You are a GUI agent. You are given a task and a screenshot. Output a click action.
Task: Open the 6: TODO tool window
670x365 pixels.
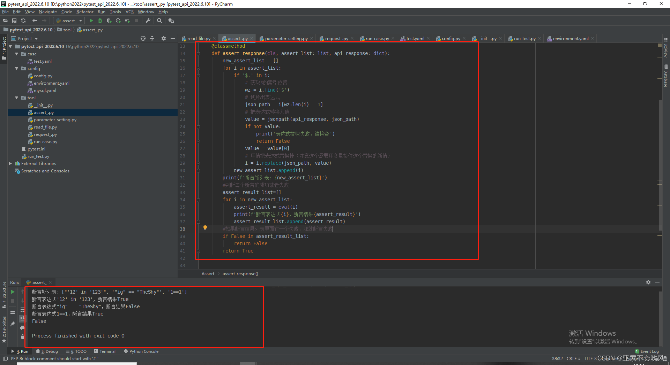point(76,351)
